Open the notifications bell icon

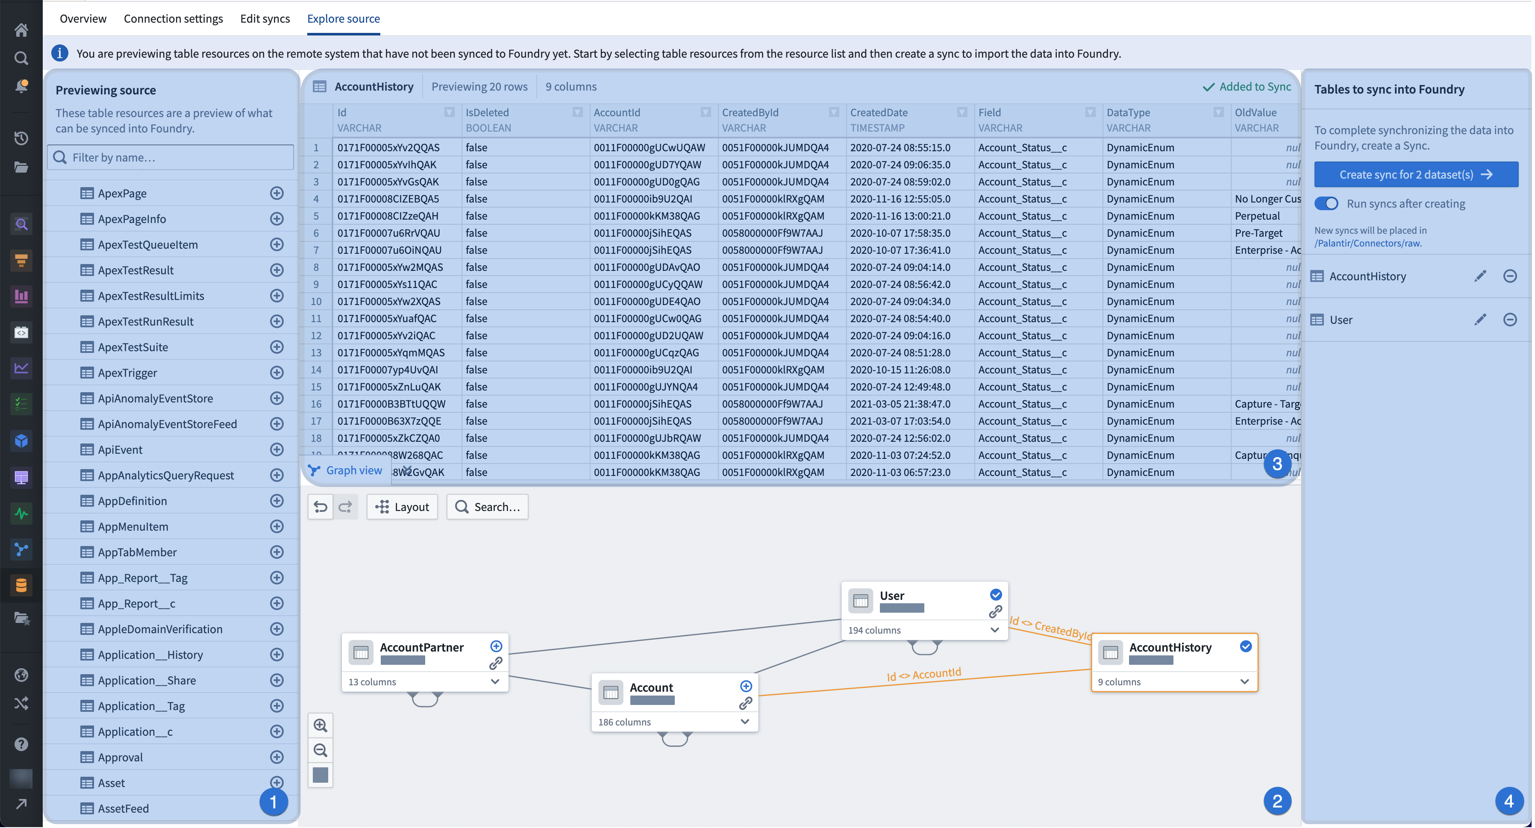pos(21,86)
